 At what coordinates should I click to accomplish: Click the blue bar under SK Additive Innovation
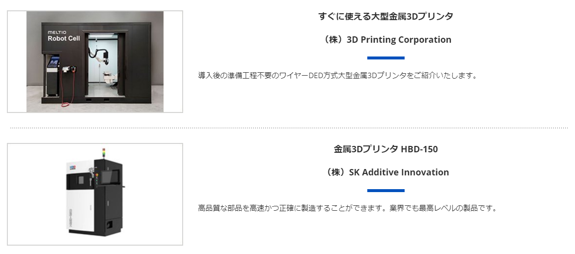tap(385, 191)
